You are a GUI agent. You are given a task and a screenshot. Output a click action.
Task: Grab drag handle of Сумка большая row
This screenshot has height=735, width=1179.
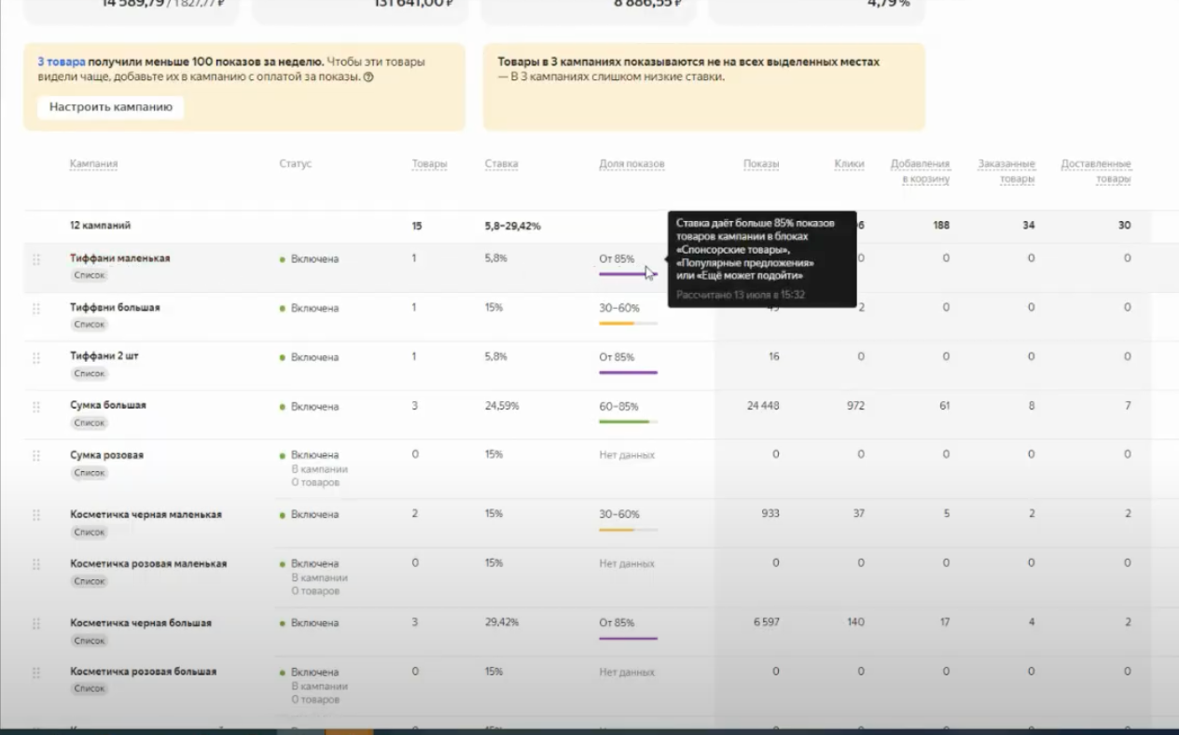pyautogui.click(x=36, y=407)
